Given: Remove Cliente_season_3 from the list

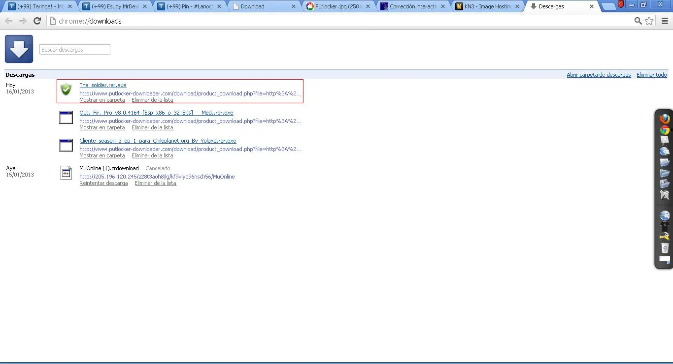Looking at the screenshot, I should [152, 155].
